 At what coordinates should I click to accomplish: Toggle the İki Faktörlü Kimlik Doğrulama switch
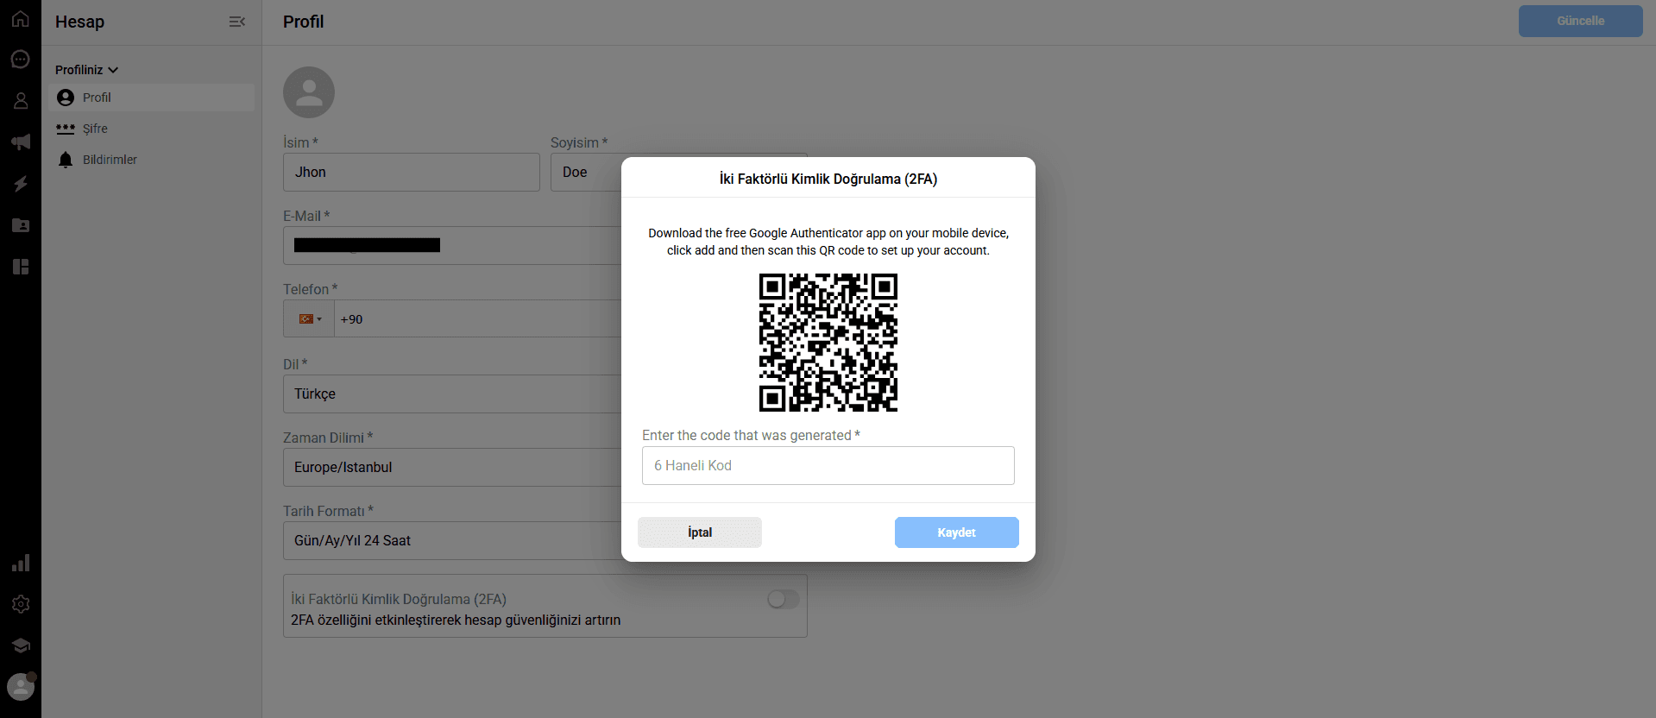pos(783,599)
